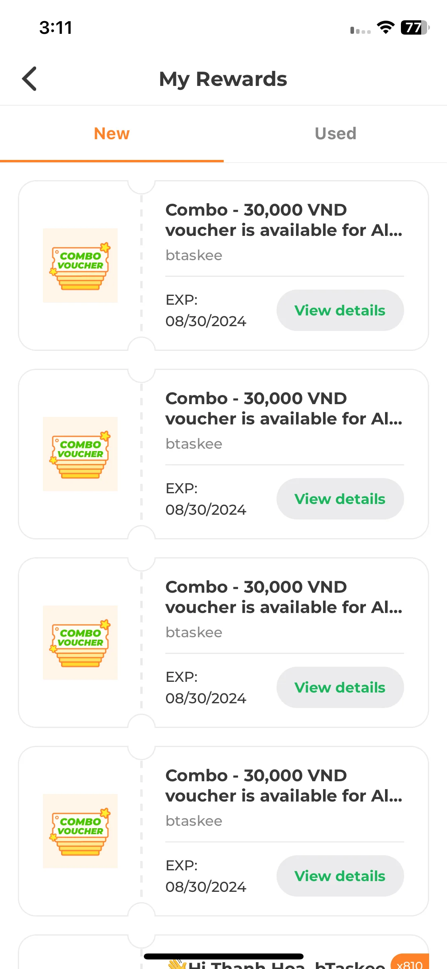The height and width of the screenshot is (969, 447).
Task: Open the first Combo Voucher thumbnail image
Action: (x=80, y=266)
